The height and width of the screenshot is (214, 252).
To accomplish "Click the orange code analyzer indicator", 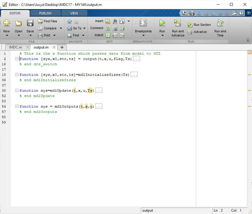I will click(x=249, y=52).
